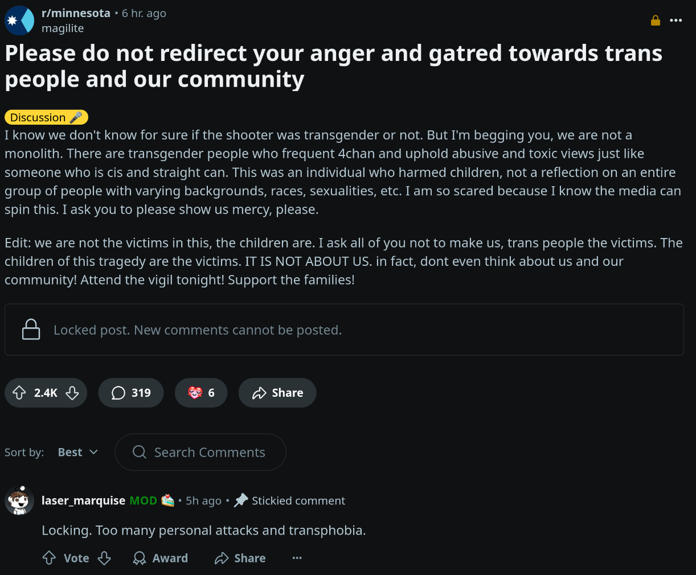Image resolution: width=696 pixels, height=575 pixels.
Task: Open magilite's user profile
Action: [63, 28]
